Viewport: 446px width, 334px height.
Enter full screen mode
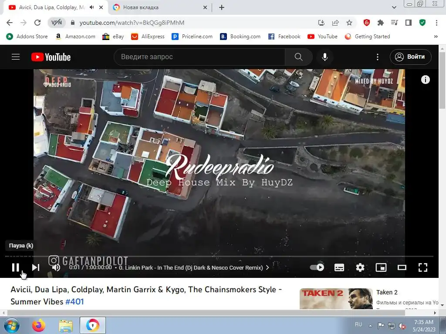point(423,267)
